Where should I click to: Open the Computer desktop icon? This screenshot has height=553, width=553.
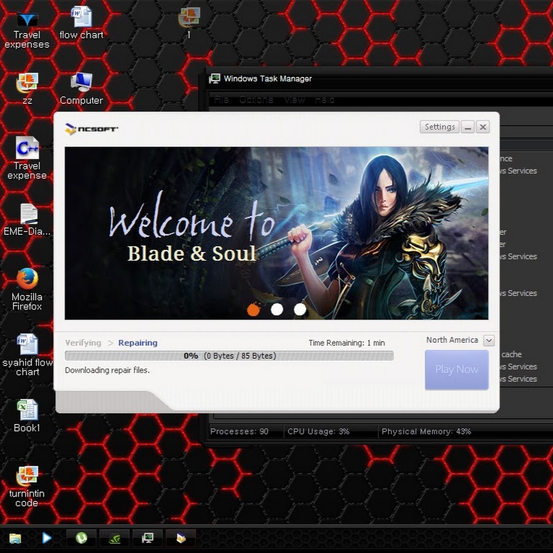coord(82,89)
